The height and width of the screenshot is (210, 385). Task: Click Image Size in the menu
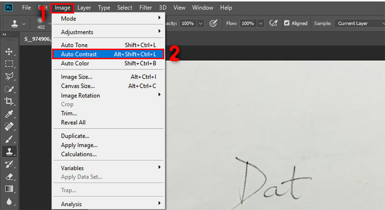(77, 77)
